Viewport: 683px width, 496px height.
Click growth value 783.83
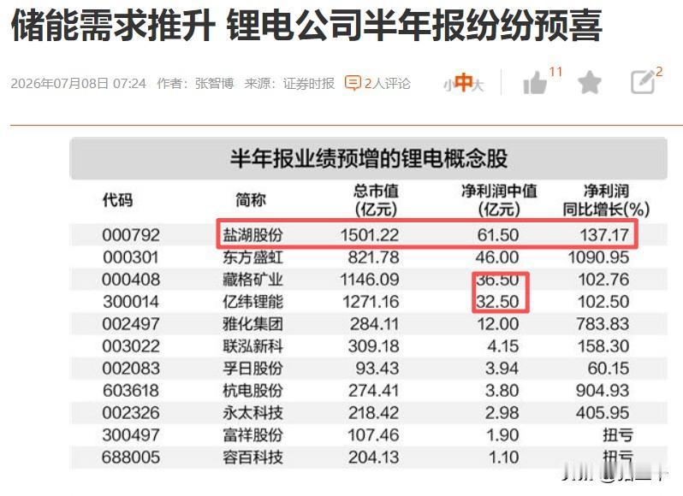click(x=603, y=324)
